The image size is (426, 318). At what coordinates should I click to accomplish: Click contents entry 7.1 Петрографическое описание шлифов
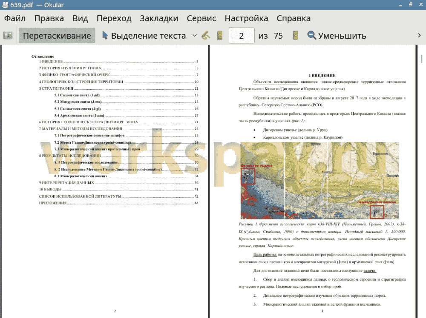click(x=126, y=135)
